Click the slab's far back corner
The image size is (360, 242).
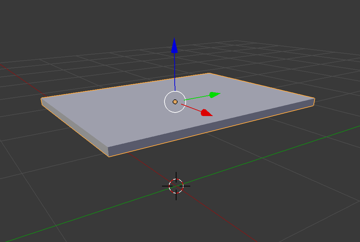[209, 73]
